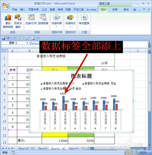
Task: Click the 100% zoom level
Action: 143,152
